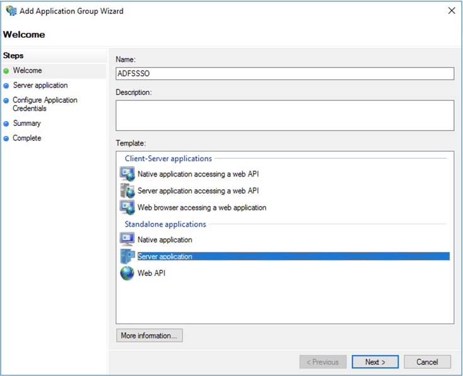Go to the Server application step

coord(40,85)
